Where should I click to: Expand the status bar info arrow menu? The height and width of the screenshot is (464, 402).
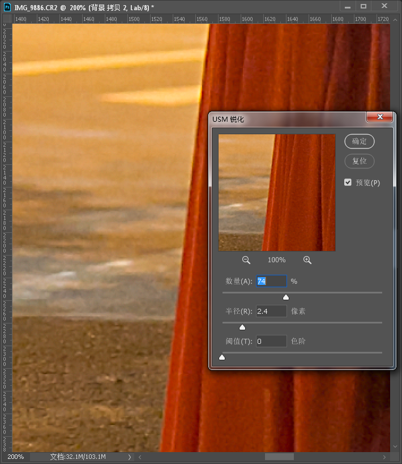(129, 457)
